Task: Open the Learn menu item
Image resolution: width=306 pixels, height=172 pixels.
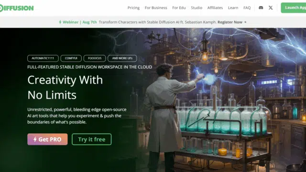Action: 233,8
